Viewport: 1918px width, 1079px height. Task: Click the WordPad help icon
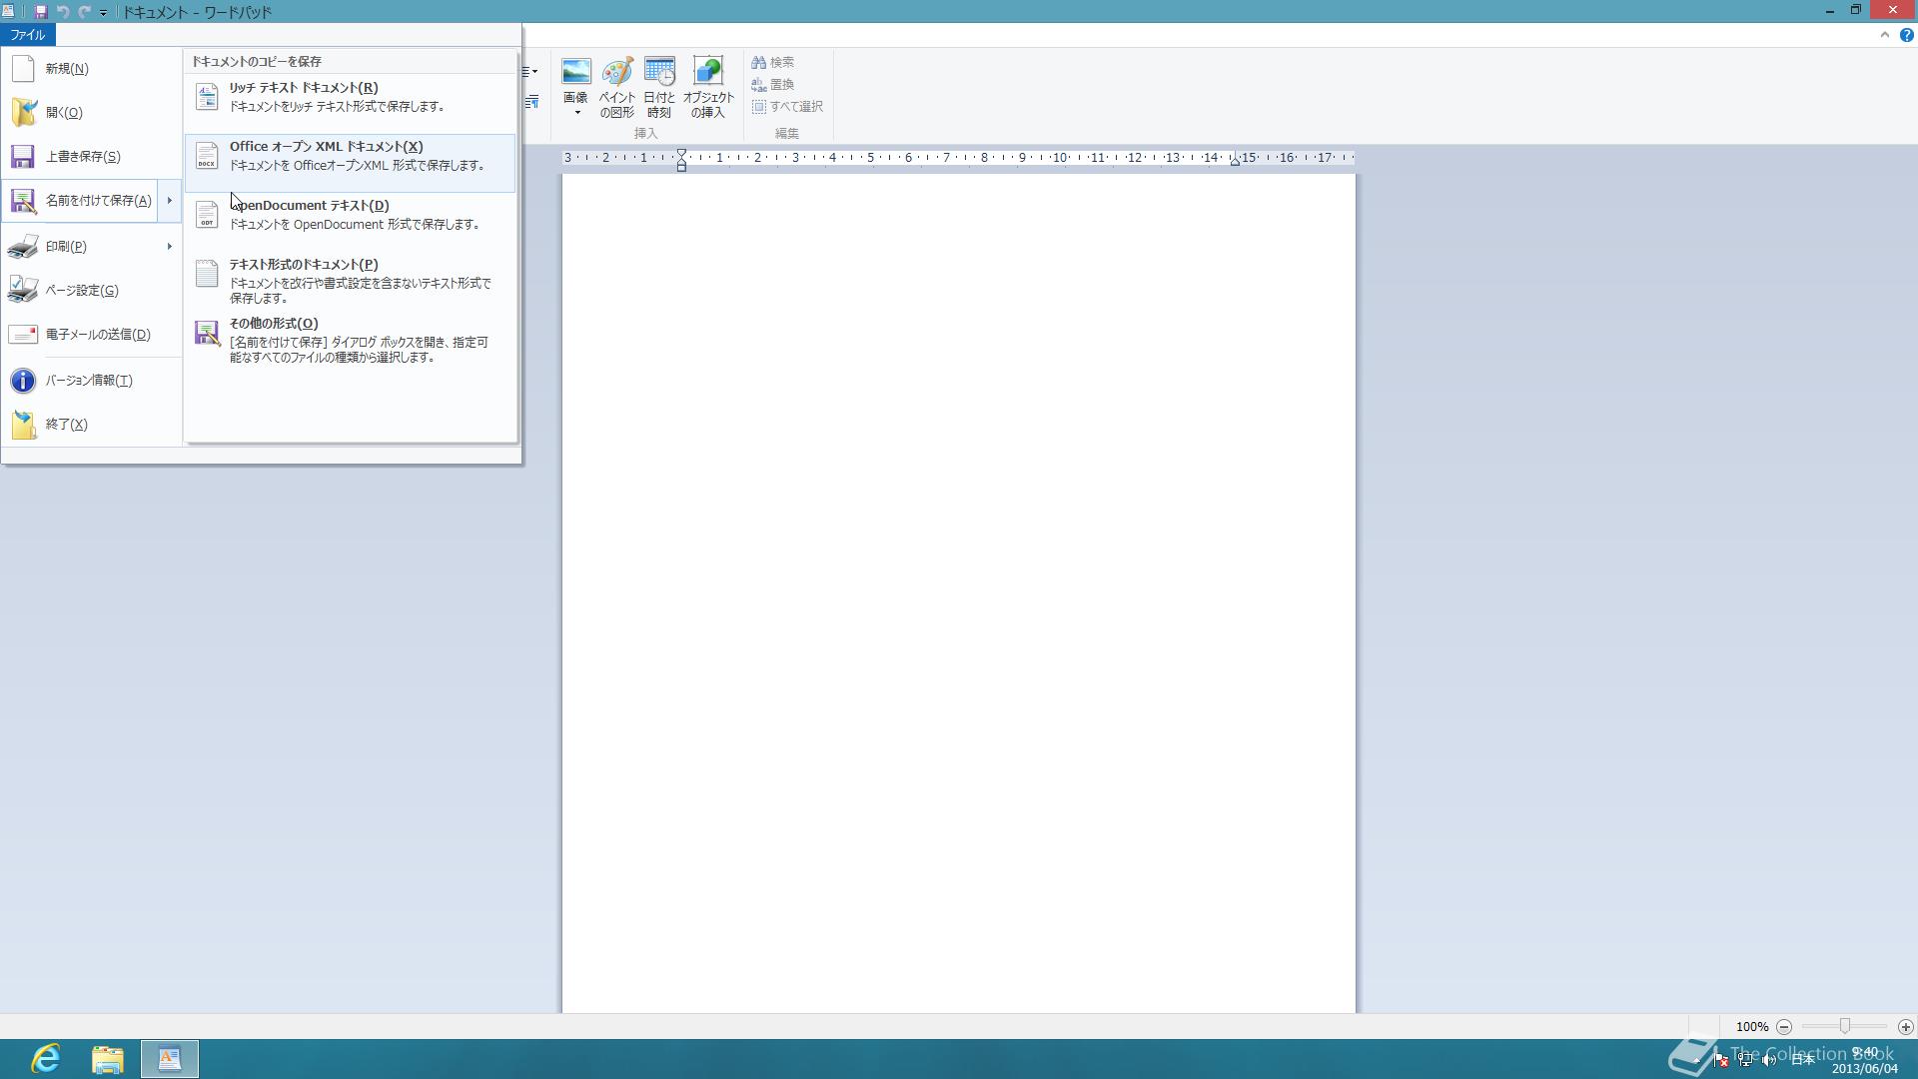coord(1906,35)
